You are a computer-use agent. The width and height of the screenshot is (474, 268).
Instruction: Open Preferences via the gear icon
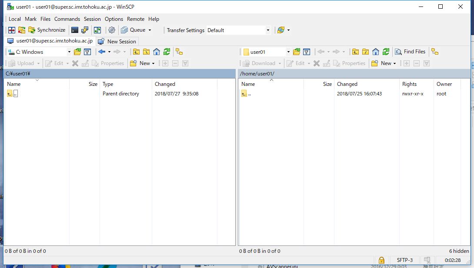pos(112,30)
